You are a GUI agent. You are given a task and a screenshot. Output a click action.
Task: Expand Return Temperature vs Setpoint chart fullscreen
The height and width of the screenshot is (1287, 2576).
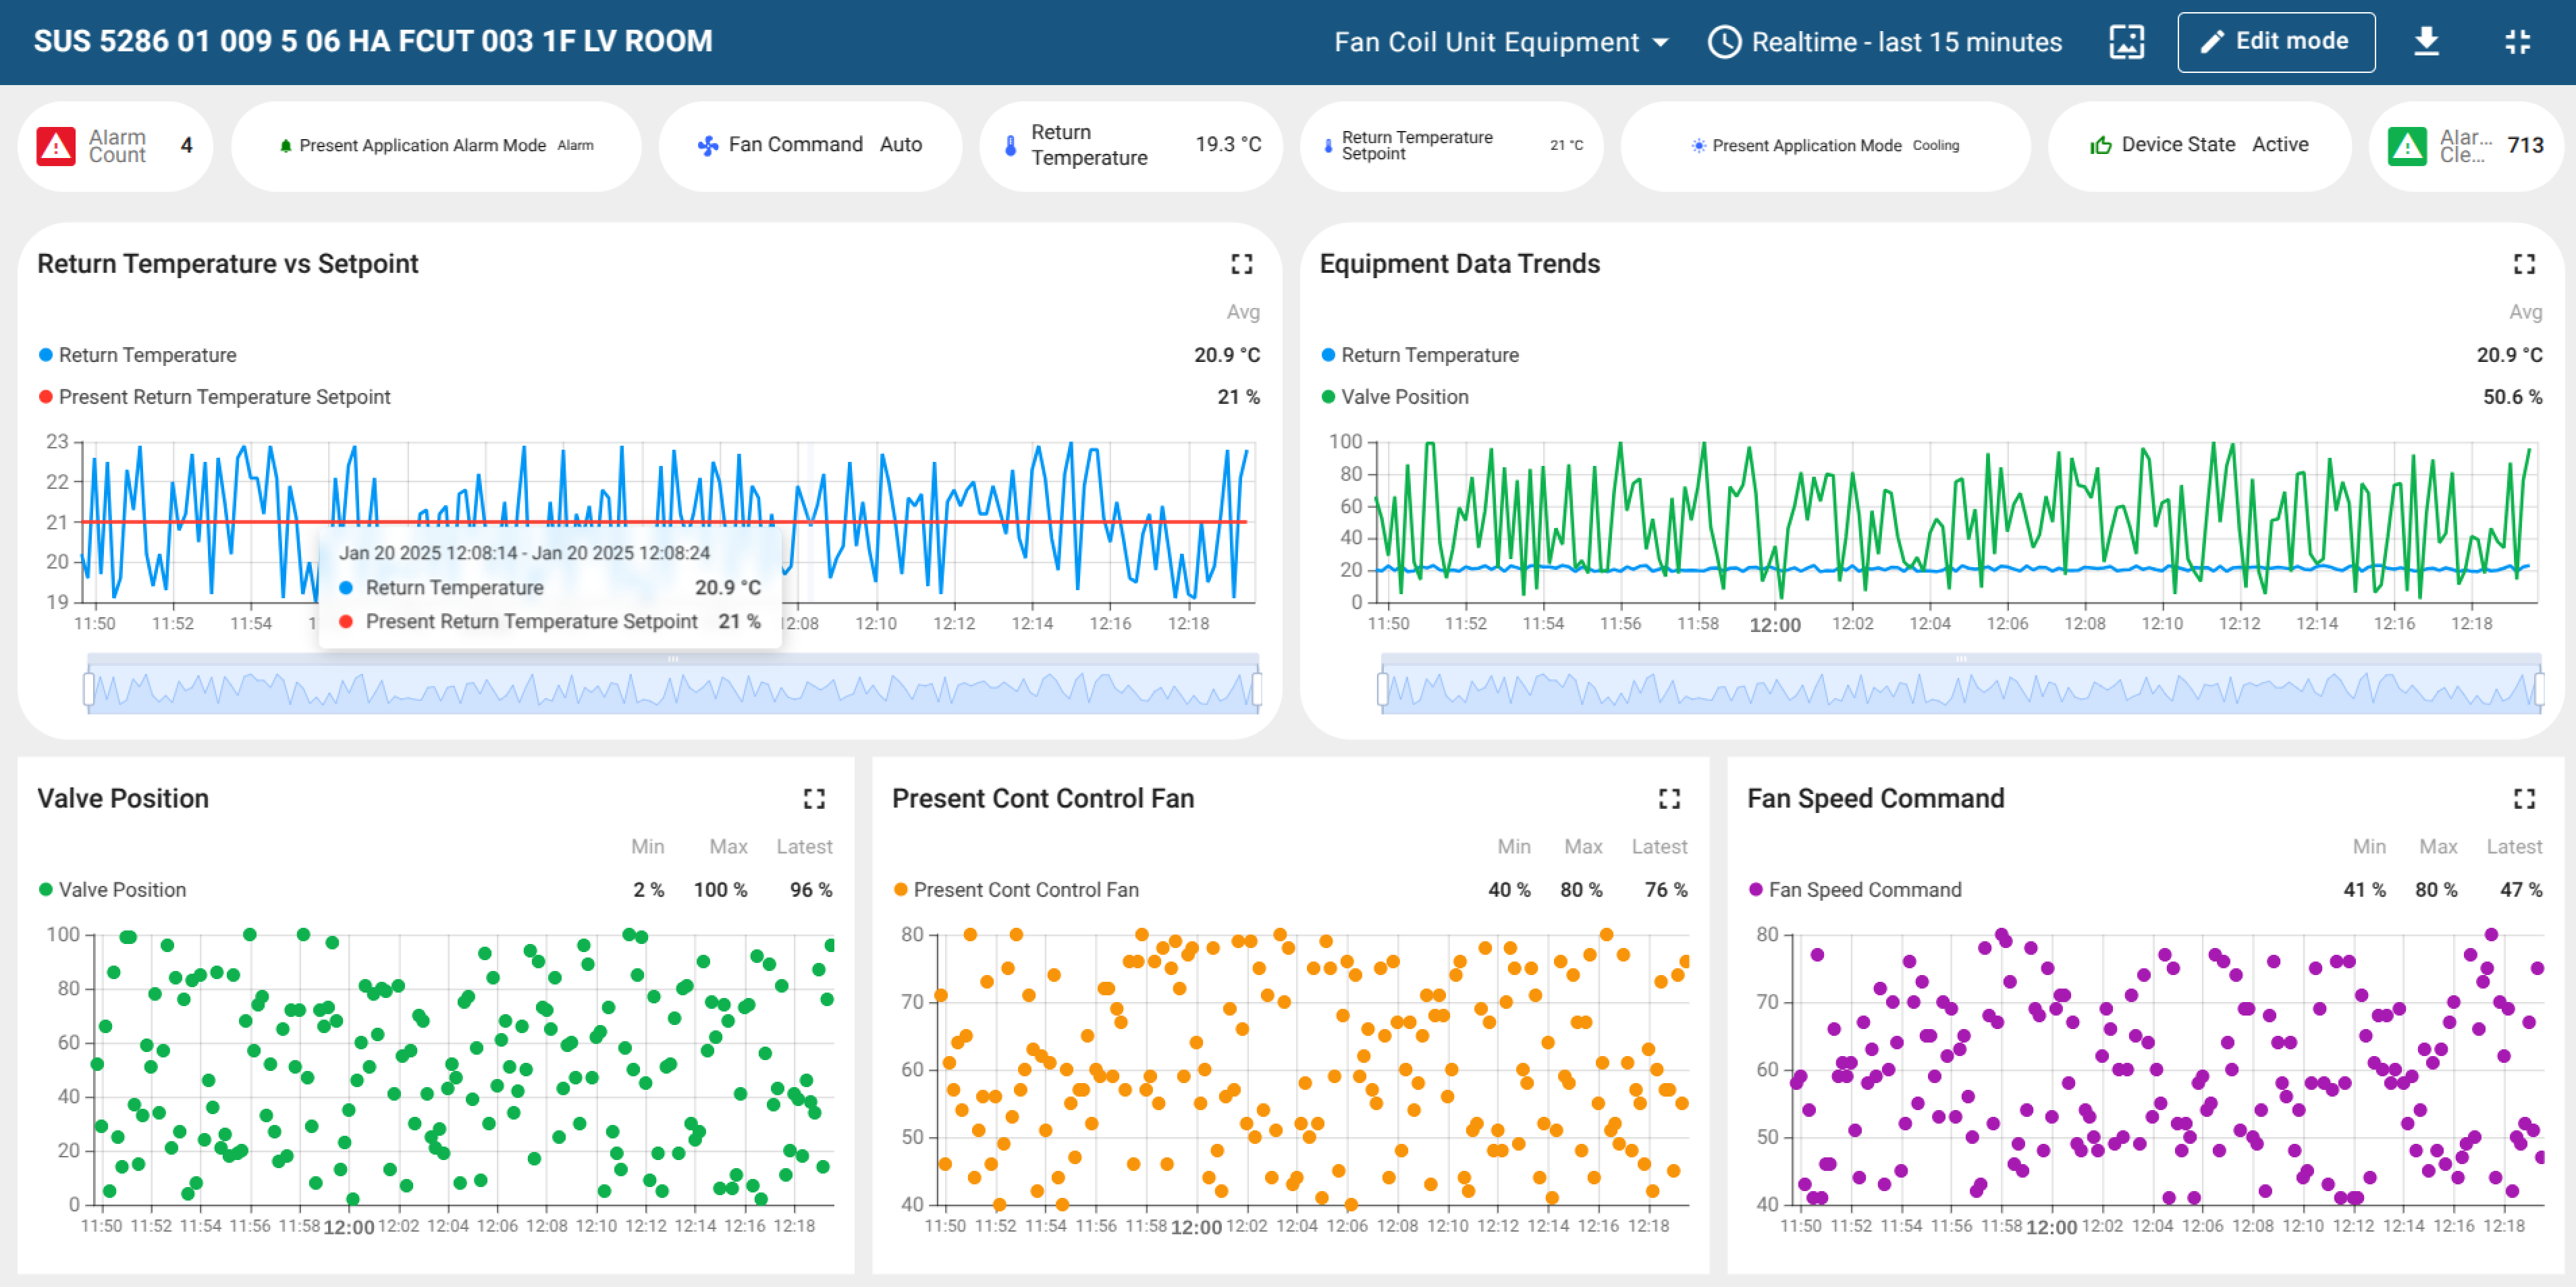[x=1241, y=264]
